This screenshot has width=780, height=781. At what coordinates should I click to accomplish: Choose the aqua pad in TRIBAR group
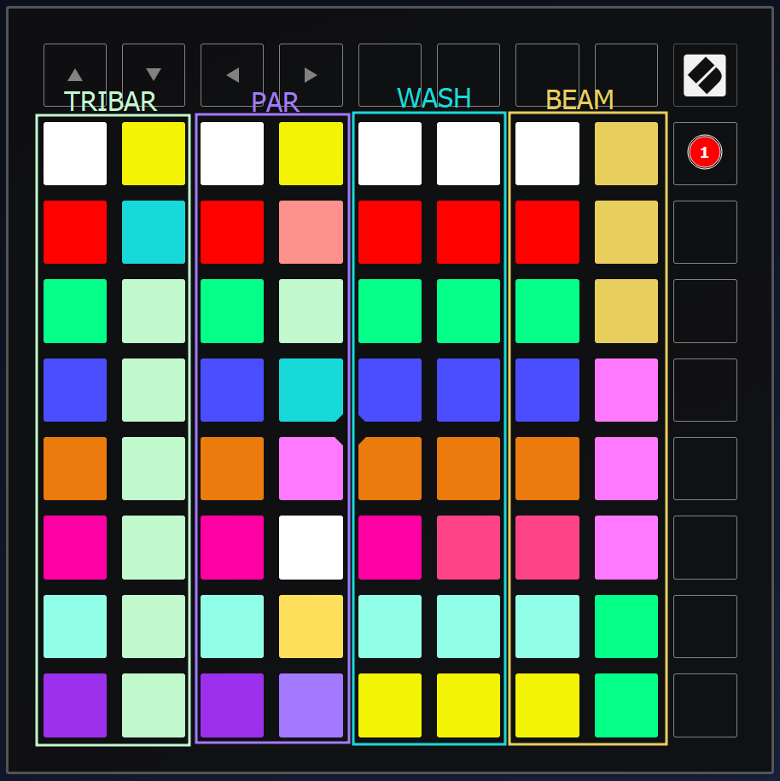(x=75, y=627)
